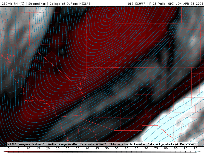This screenshot has height=153, width=204.
Task: Click the '95' value on color scale
Action: click(195, 148)
